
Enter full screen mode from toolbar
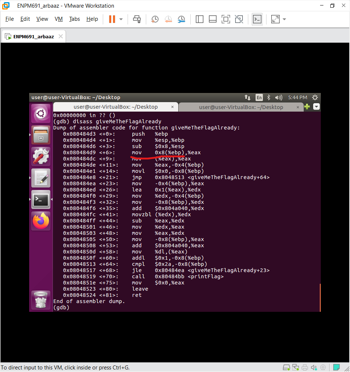226,19
